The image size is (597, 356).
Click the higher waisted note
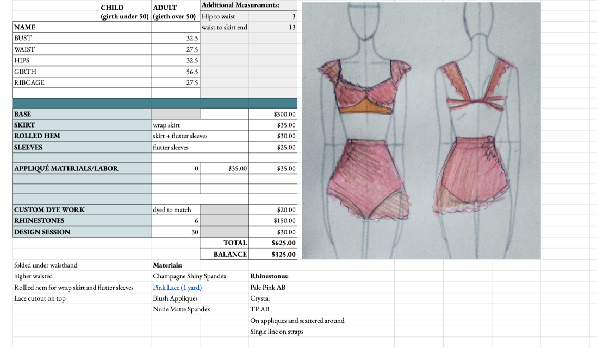(34, 276)
